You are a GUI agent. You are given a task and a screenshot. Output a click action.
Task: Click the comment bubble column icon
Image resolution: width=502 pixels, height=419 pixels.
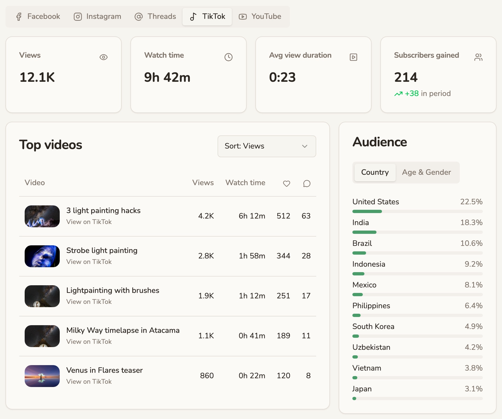click(307, 184)
